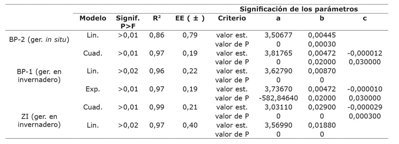Click the R² column header
399x144 pixels.
(x=157, y=18)
